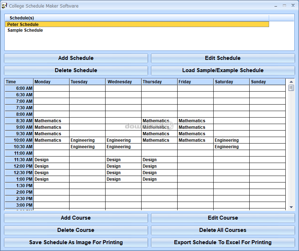Screen dimensions: 299x251
Task: Select the 8:30 AM time row header
Action: (x=19, y=121)
